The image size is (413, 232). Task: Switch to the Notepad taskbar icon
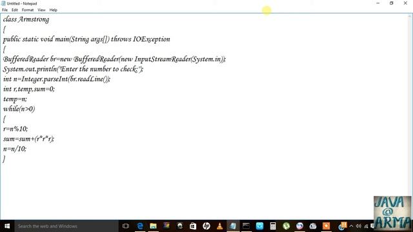pos(233,226)
